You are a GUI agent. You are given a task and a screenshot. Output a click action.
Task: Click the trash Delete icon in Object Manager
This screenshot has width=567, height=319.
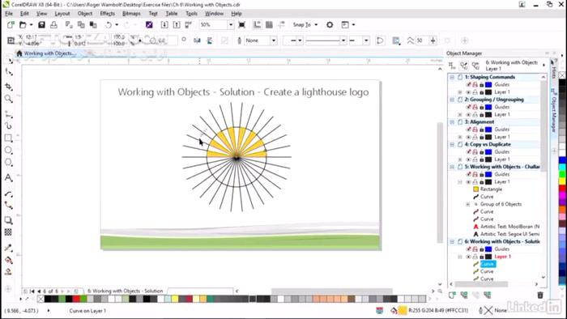coord(540,296)
